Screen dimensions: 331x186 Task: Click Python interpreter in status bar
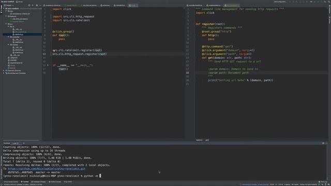pyautogui.click(x=308, y=184)
